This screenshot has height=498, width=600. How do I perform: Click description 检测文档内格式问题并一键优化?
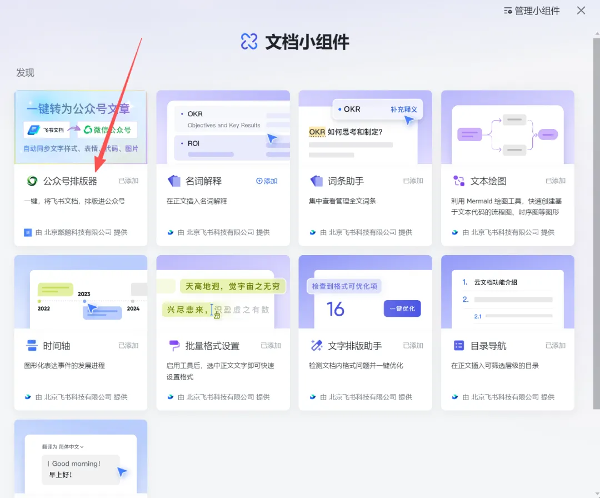[x=356, y=366]
